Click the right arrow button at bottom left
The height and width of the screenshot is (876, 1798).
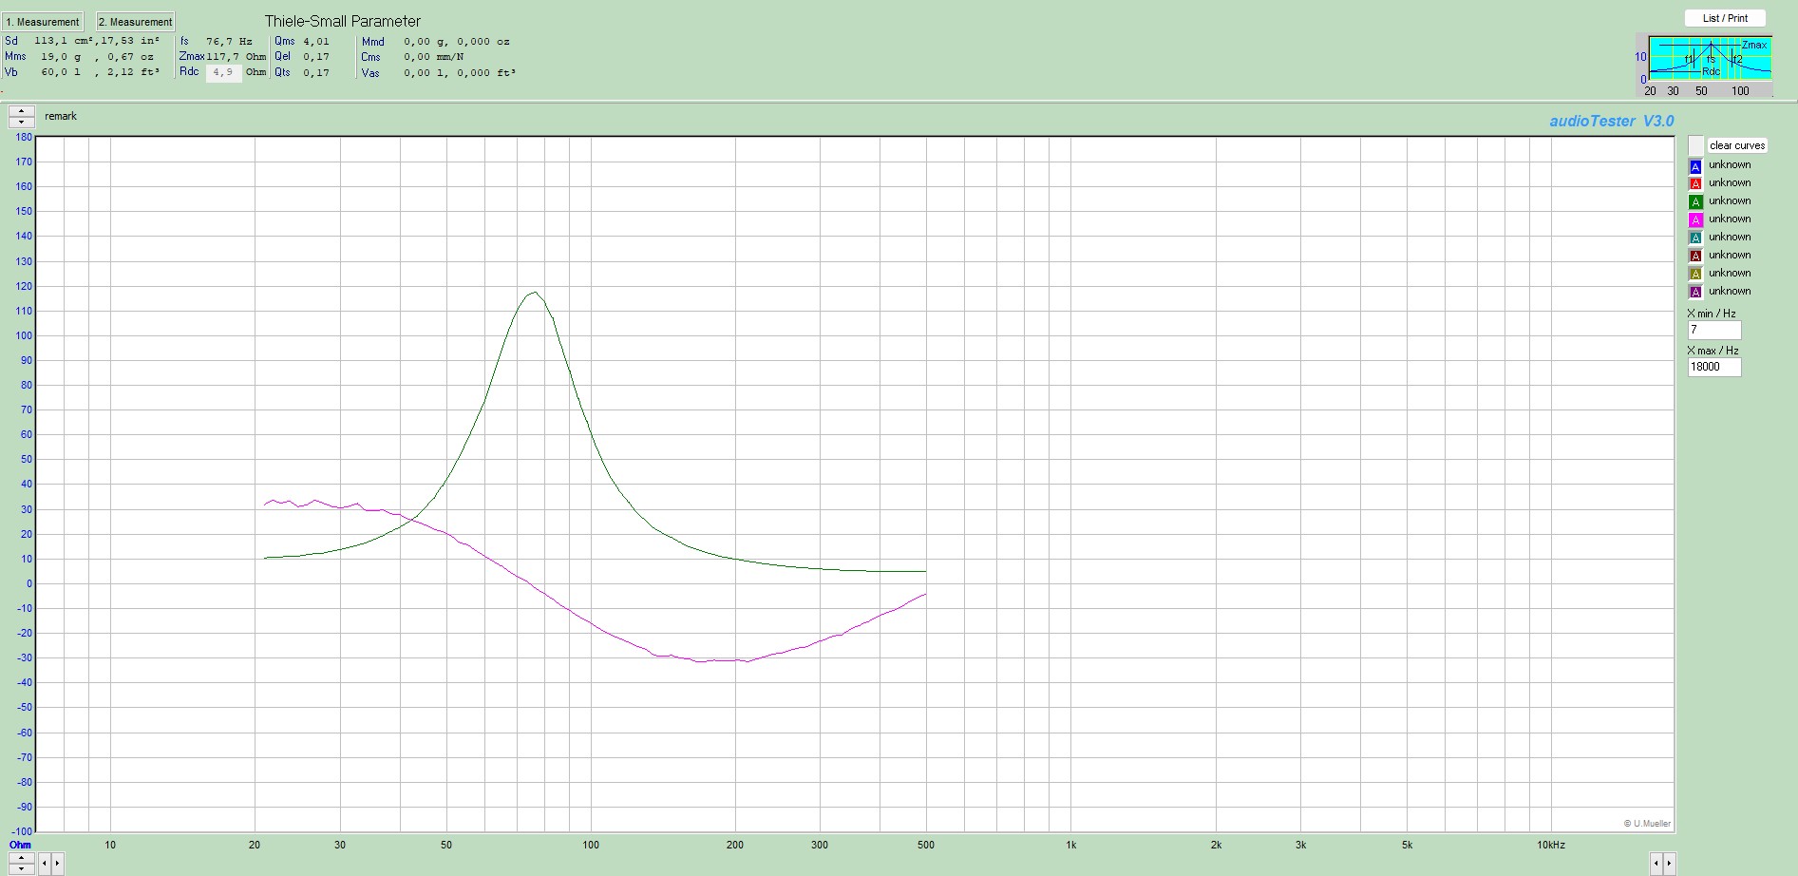(57, 864)
